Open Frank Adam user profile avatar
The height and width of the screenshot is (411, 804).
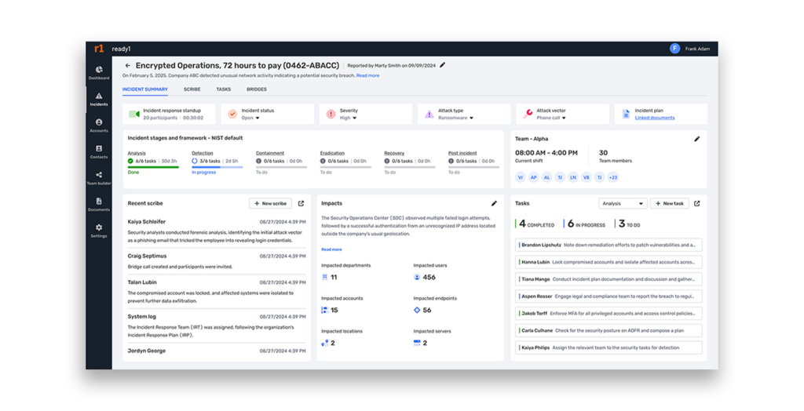pos(674,49)
